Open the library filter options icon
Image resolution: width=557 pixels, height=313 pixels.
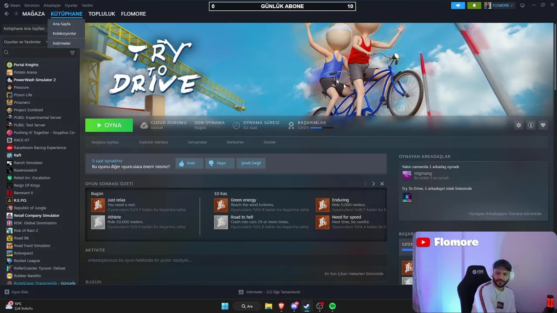point(73,53)
